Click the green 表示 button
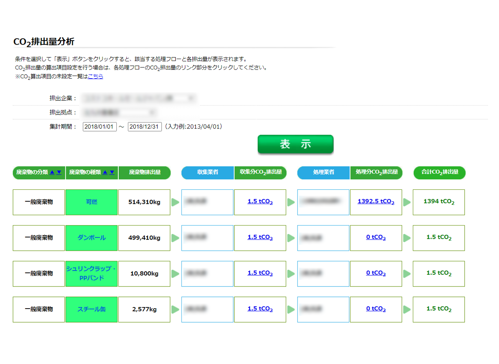Image resolution: width=499 pixels, height=364 pixels. [x=295, y=144]
